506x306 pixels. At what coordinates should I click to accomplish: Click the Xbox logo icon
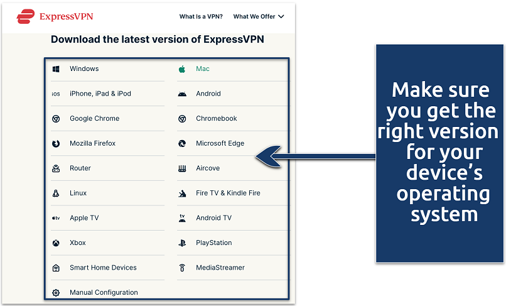56,243
